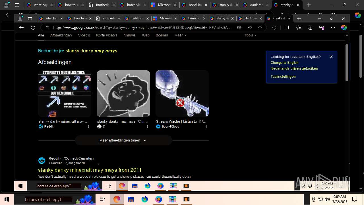Open tab actions menu in background window
The width and height of the screenshot is (364, 205).
(x=17, y=5)
